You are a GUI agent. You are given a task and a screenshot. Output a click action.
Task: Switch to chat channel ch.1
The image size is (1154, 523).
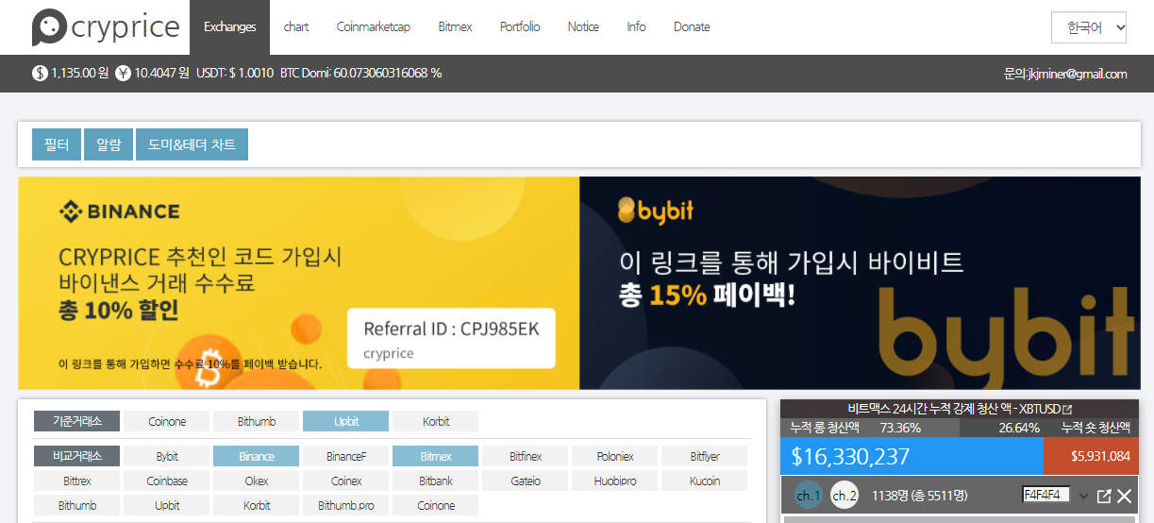click(809, 495)
